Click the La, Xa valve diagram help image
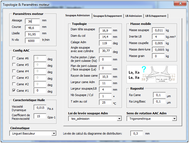 152,74
